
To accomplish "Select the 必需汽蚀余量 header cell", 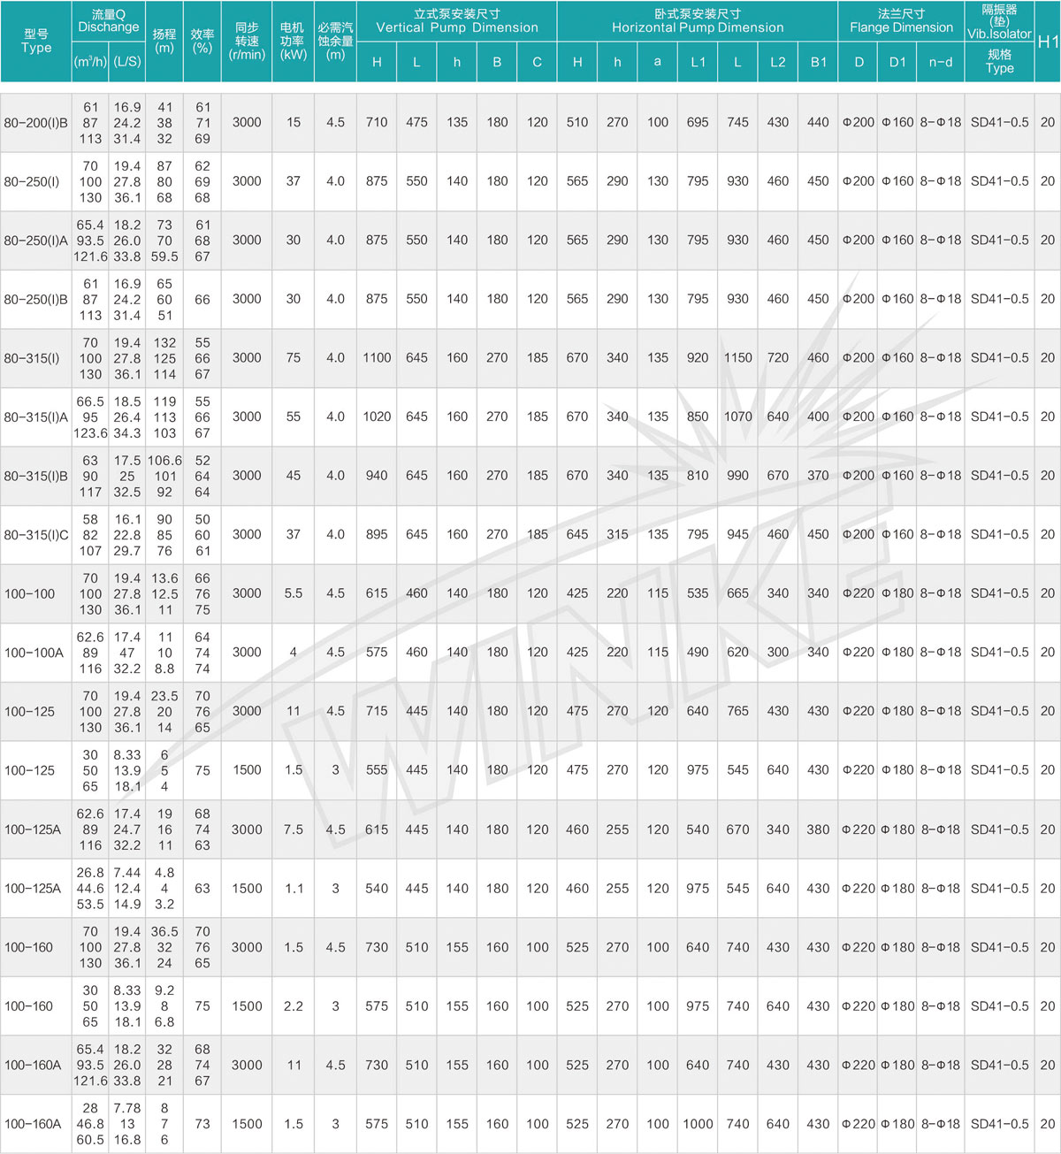I will point(335,41).
